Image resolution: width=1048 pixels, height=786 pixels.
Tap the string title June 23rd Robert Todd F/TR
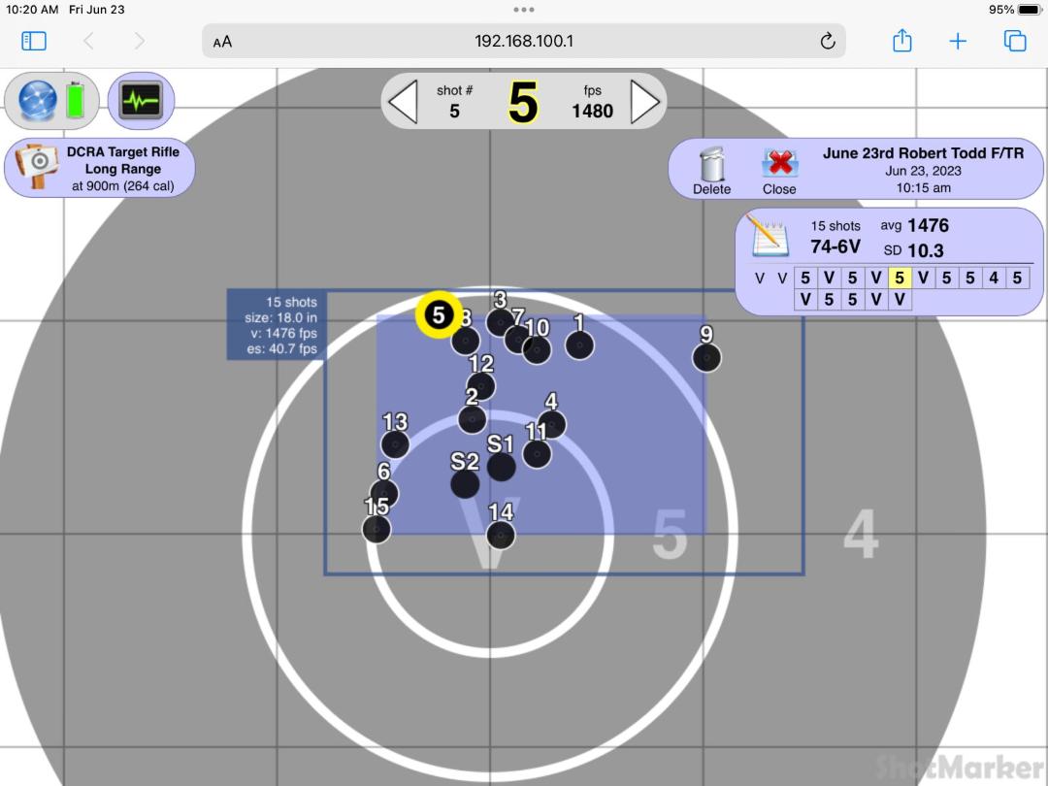coord(923,153)
